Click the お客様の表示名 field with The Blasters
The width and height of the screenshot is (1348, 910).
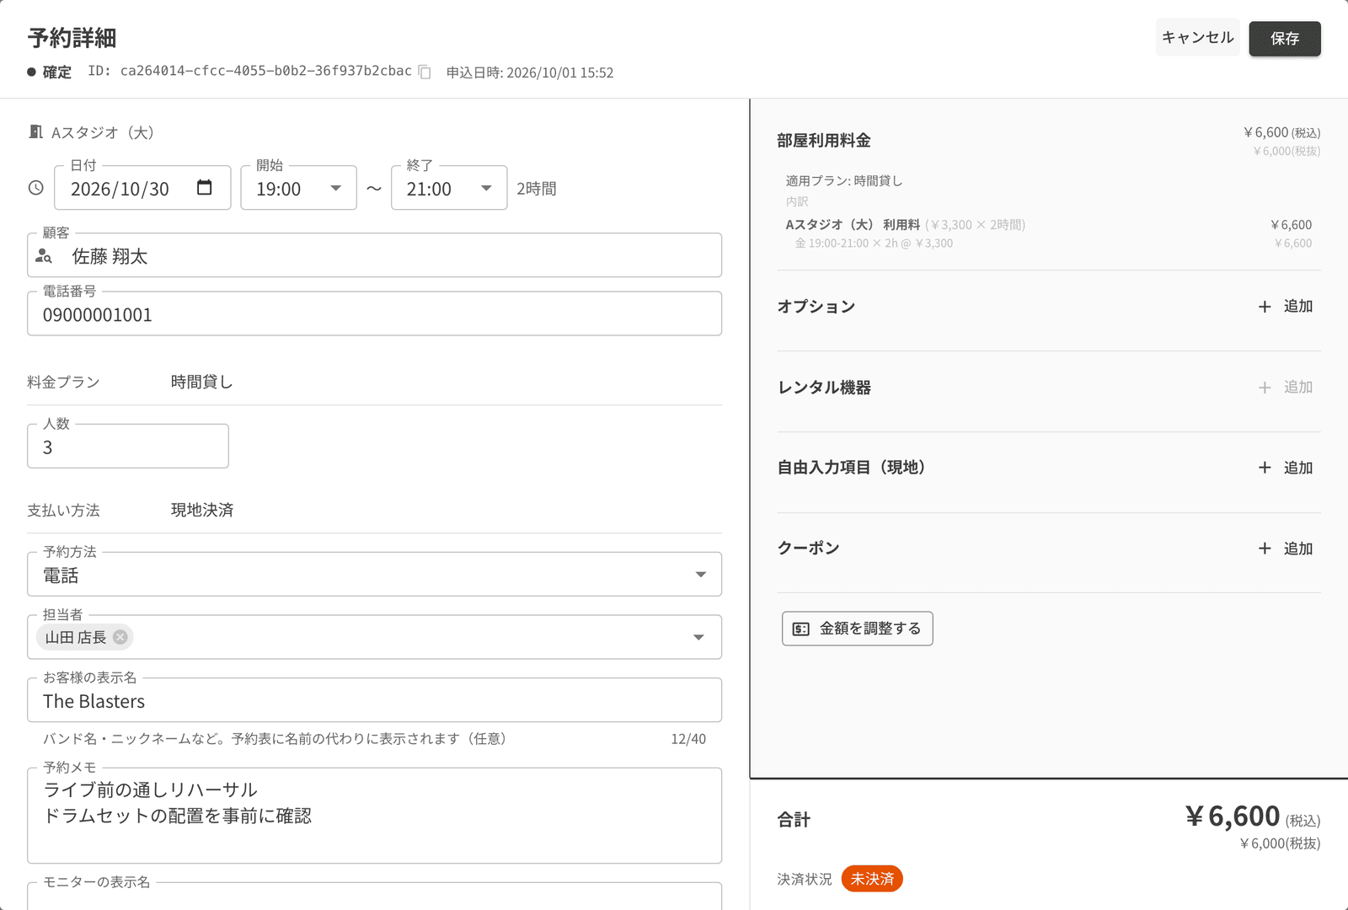coord(374,699)
